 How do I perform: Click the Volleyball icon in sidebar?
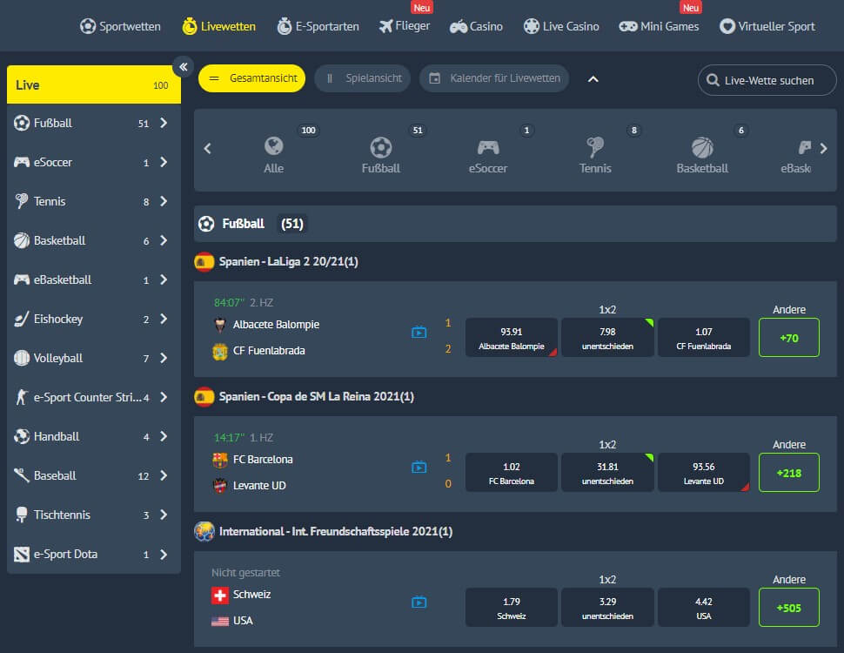tap(22, 358)
